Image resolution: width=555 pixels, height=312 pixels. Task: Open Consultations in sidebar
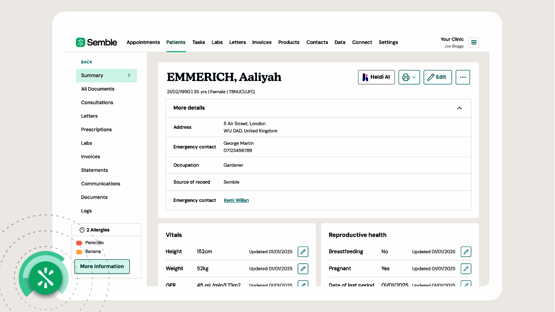[x=97, y=103]
